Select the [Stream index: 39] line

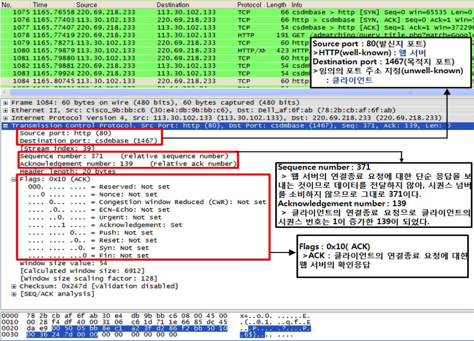pos(57,148)
